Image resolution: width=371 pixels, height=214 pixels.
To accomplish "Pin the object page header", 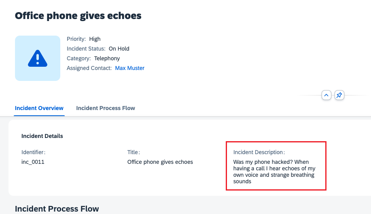I will point(339,95).
